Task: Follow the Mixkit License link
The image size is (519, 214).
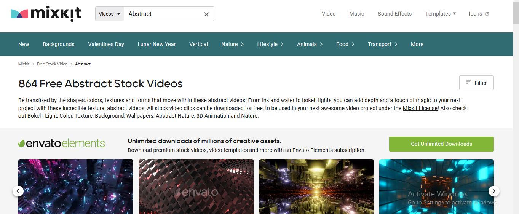Action: click(x=420, y=108)
